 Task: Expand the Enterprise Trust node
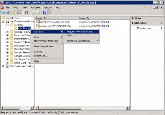7,35
